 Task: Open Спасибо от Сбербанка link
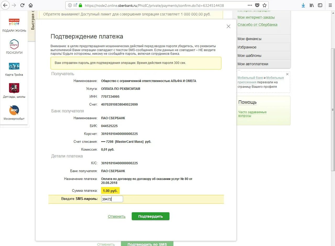point(257,25)
